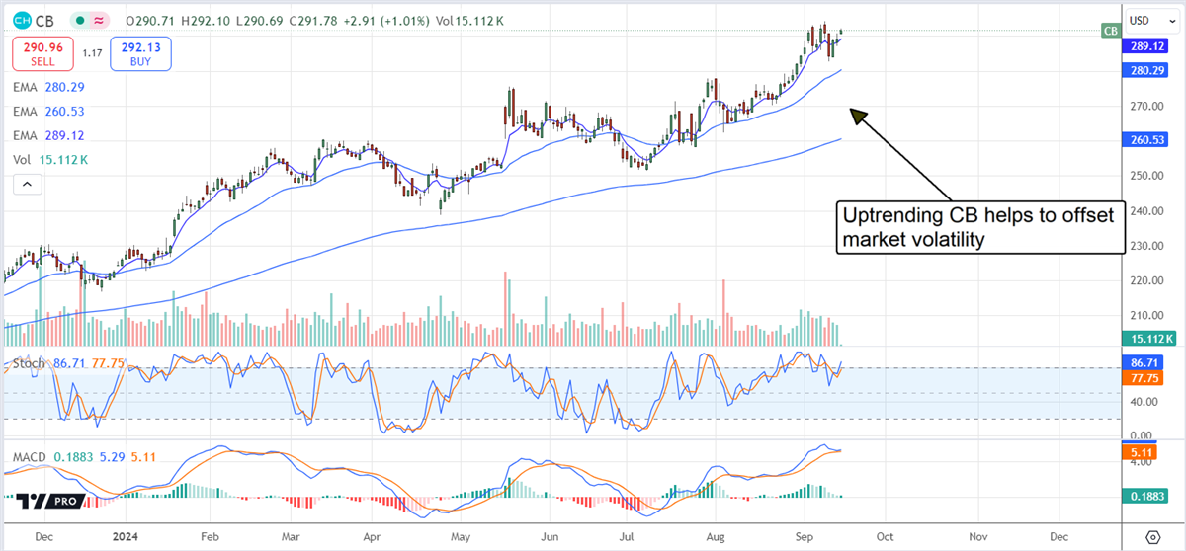
Task: Click the black annotation arrow head
Action: coord(858,115)
